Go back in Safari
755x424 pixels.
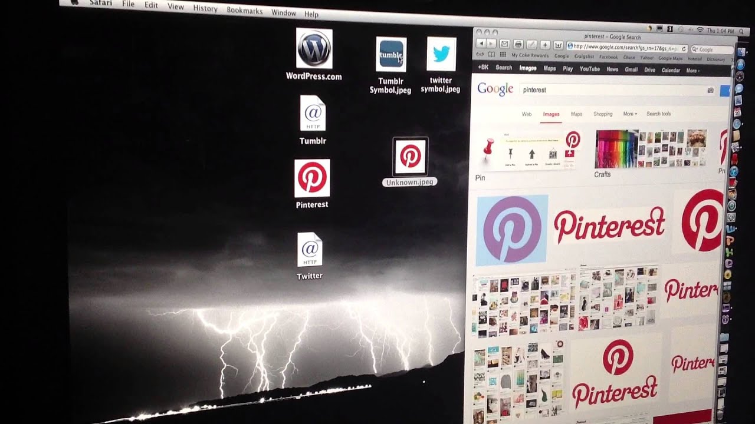point(481,44)
